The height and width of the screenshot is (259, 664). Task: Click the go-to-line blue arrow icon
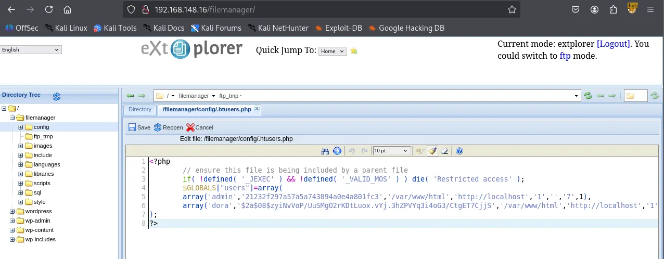337,151
